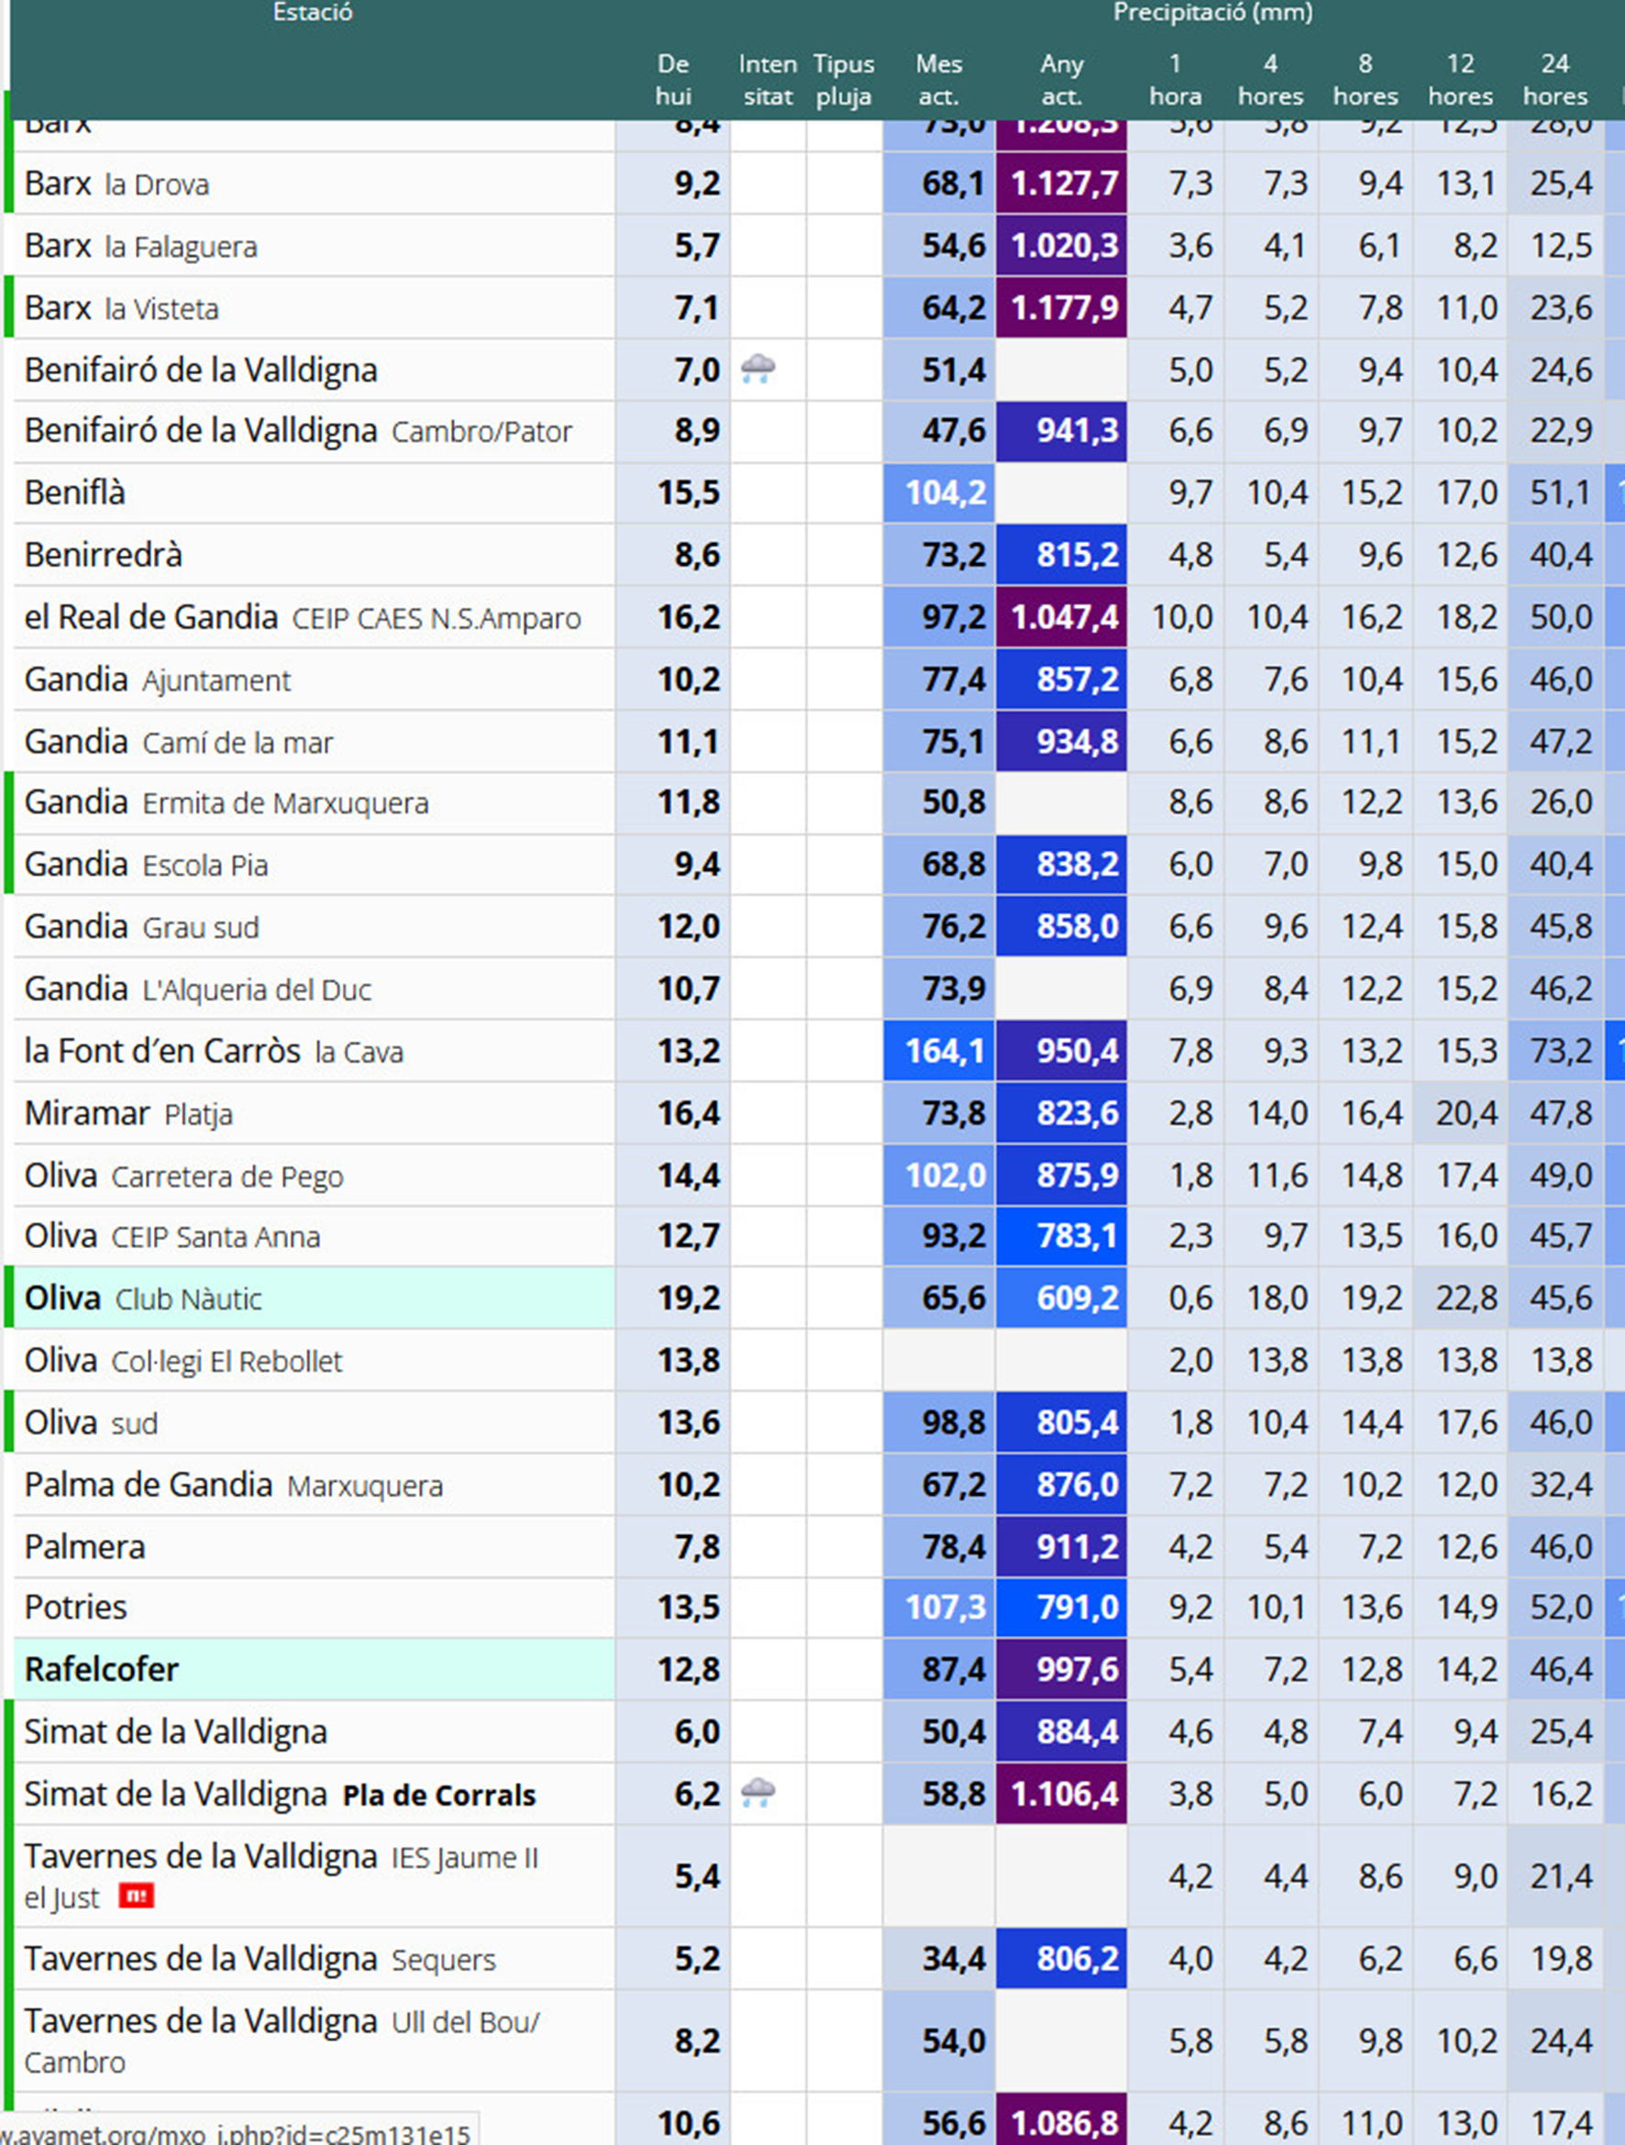Screen dimensions: 1625x2145
Task: Click the Any act. column header
Action: pos(1061,80)
